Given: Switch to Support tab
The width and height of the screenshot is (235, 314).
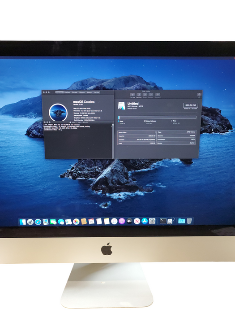Looking at the screenshot, I should pos(90,92).
